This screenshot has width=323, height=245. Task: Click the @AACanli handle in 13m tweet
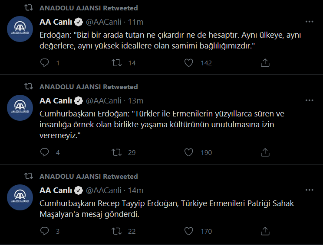pos(104,101)
